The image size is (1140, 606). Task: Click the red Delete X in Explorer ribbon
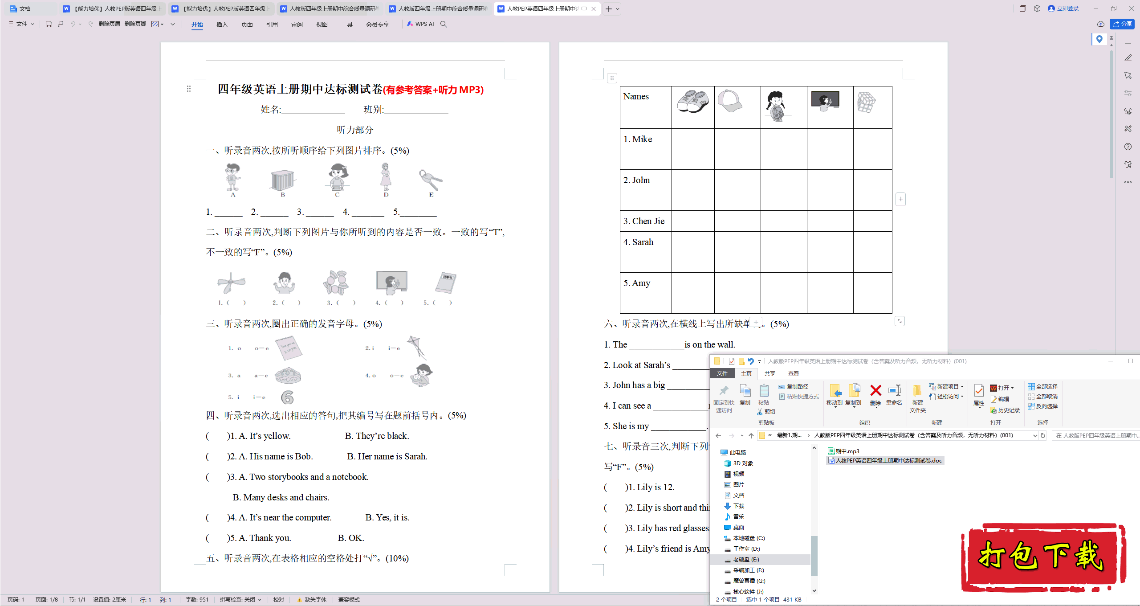(x=875, y=391)
